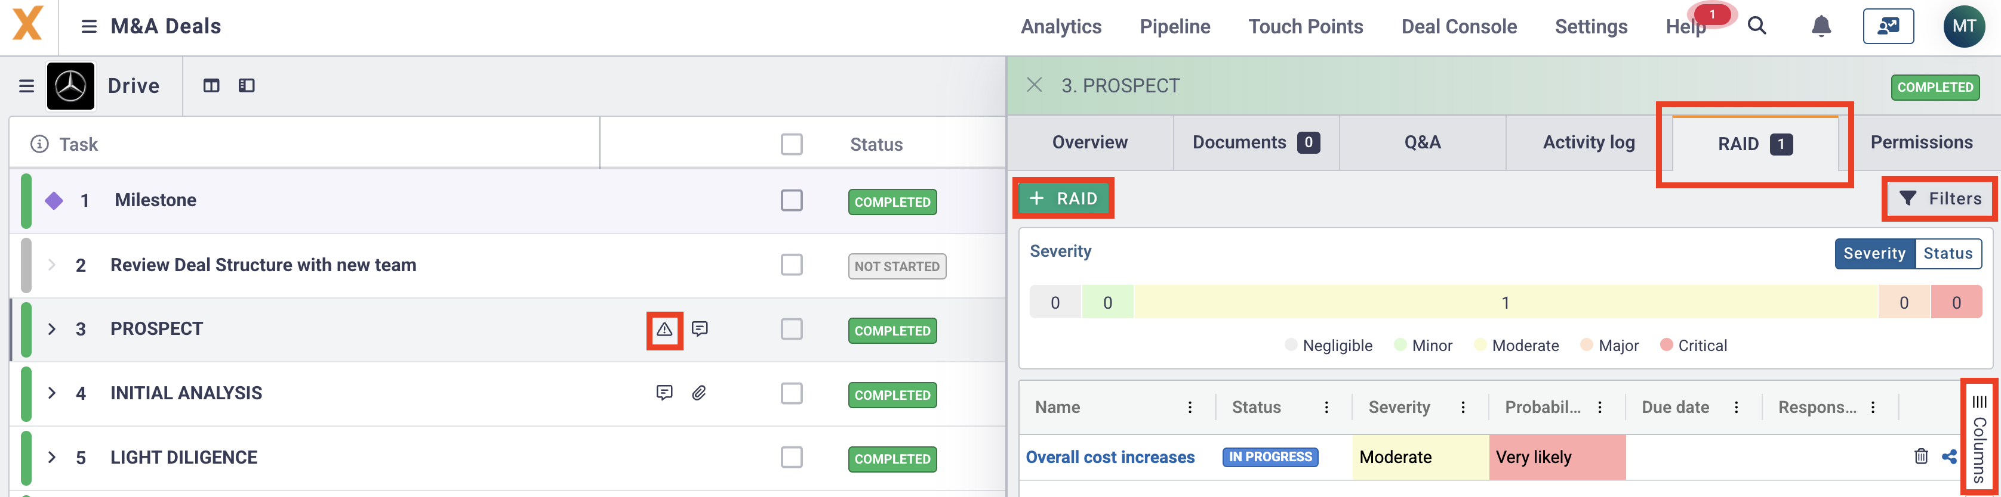The image size is (2001, 497).
Task: Open the Activity log tab
Action: [1589, 142]
